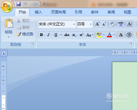Viewport: 137px width, 110px height.
Task: Expand highlight color dropdown arrow
Action: point(104,35)
